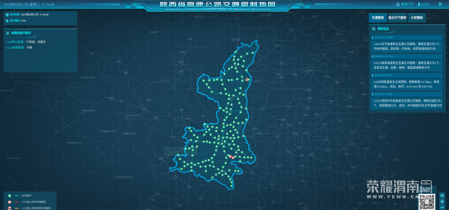This screenshot has height=210, width=449.
Task: Open the G3021西安外环高速 control notice
Action: tap(407, 103)
